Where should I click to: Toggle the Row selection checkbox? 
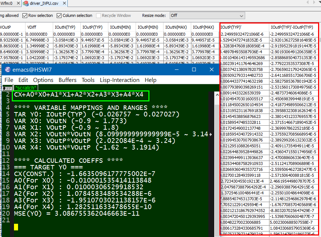click(x=25, y=16)
